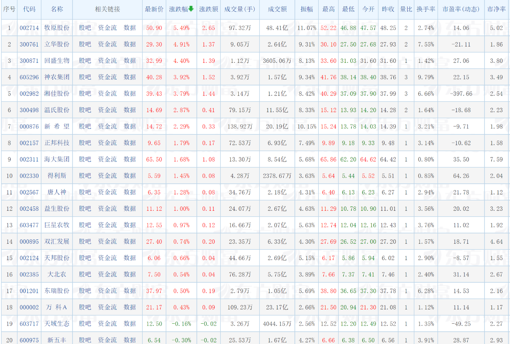Image resolution: width=510 pixels, height=344 pixels.
Task: Sort table by 成交额 column header
Action: [277, 9]
